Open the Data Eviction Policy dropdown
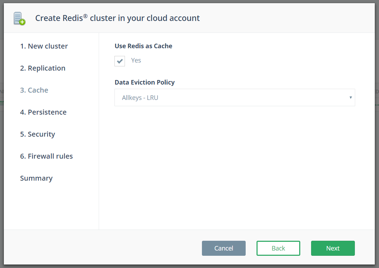This screenshot has width=379, height=268. pos(234,97)
